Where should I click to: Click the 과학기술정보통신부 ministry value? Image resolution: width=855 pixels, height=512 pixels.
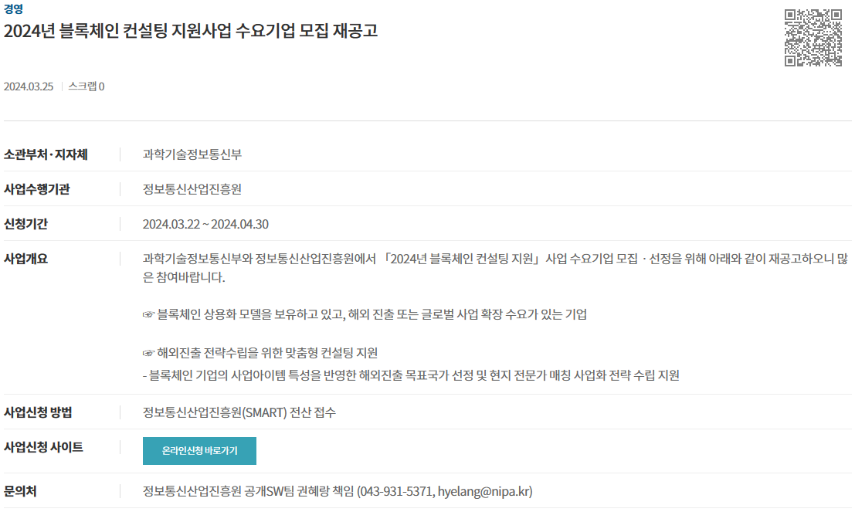click(x=192, y=155)
